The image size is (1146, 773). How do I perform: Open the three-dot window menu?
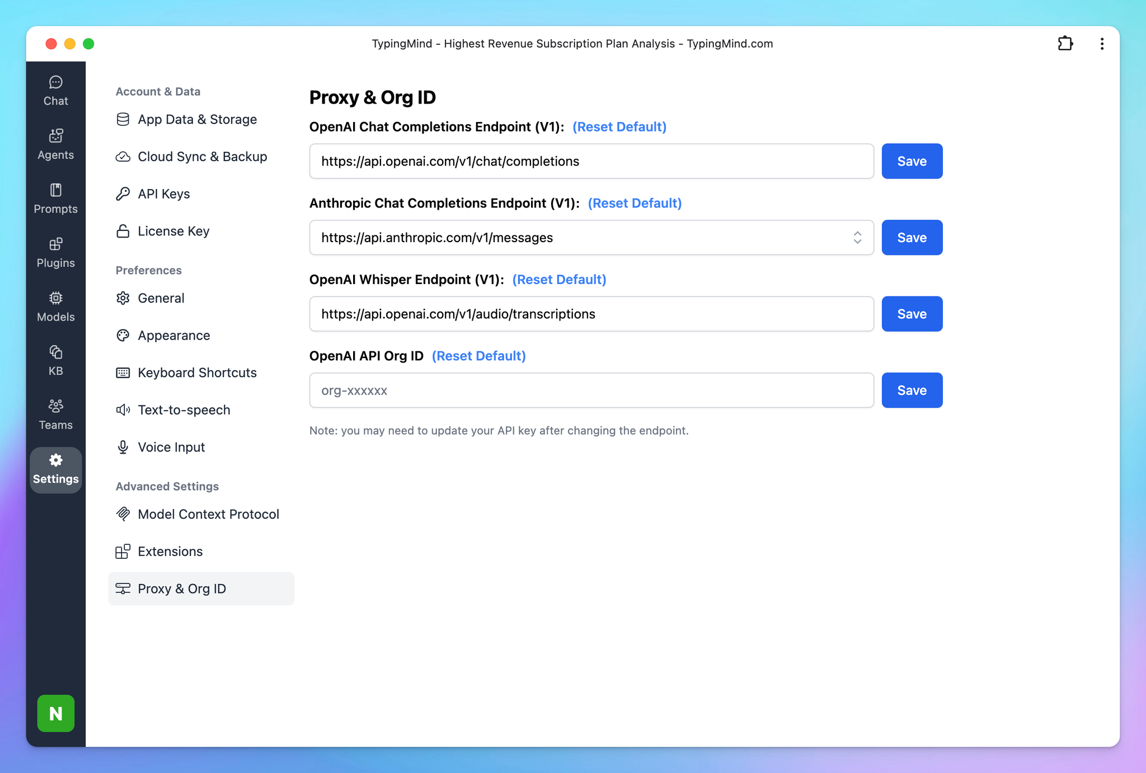pos(1101,44)
